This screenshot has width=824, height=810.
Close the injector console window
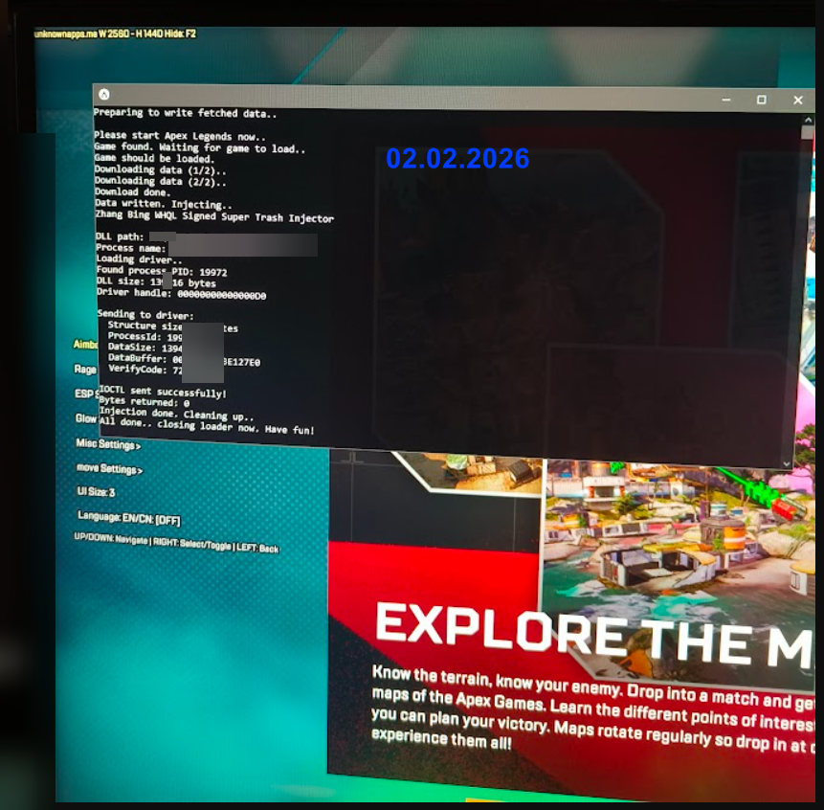(x=798, y=100)
